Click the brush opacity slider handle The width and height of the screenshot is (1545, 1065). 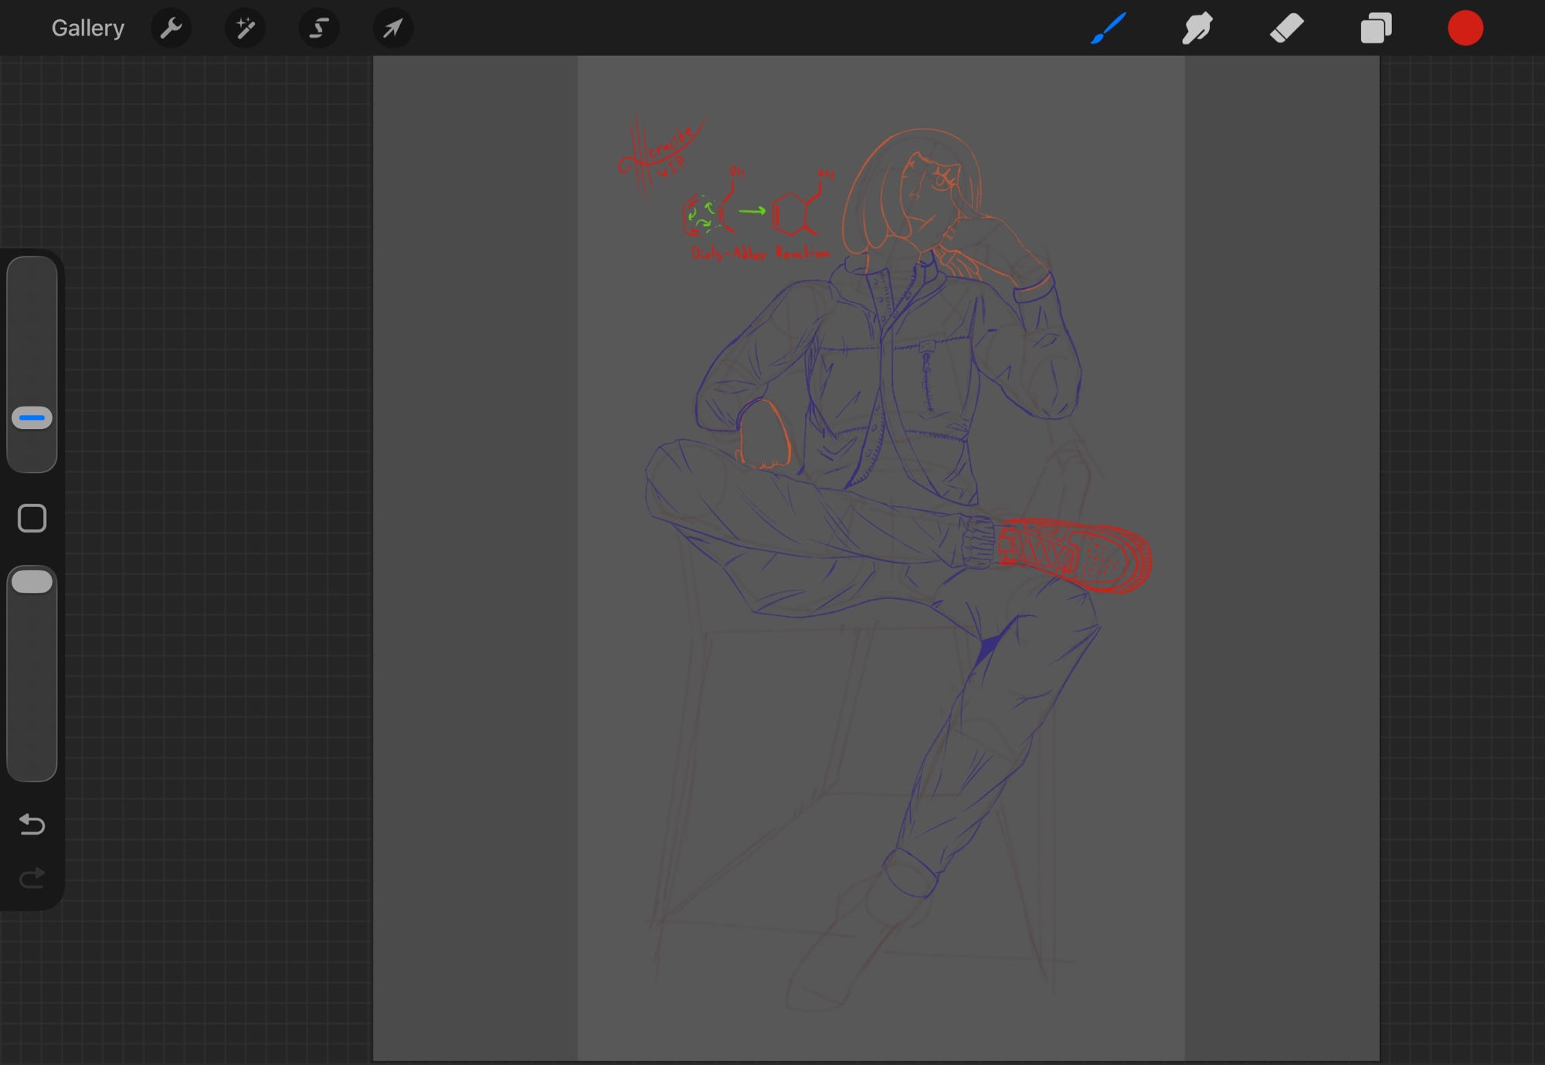[x=32, y=581]
